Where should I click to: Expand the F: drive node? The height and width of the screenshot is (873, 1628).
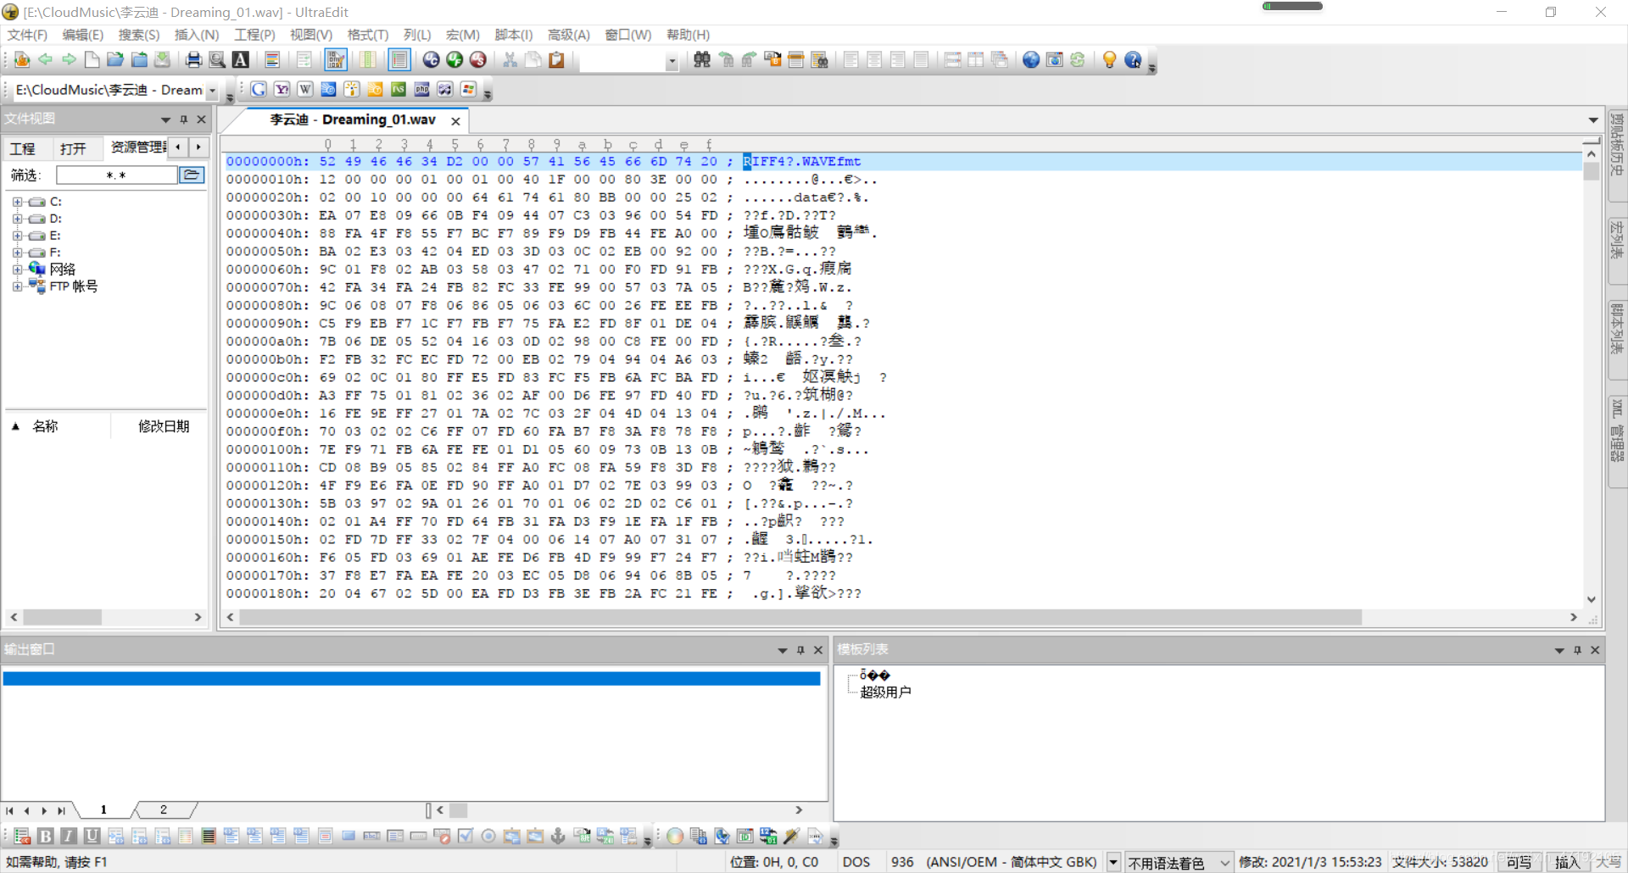pyautogui.click(x=17, y=253)
